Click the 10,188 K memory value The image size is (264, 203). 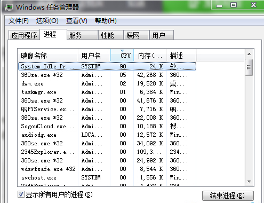coord(150,126)
